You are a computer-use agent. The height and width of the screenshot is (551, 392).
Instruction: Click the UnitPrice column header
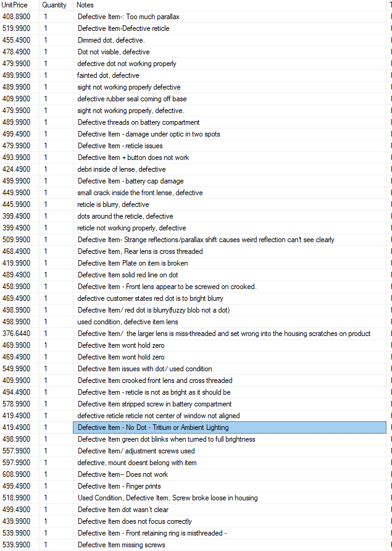pos(19,5)
